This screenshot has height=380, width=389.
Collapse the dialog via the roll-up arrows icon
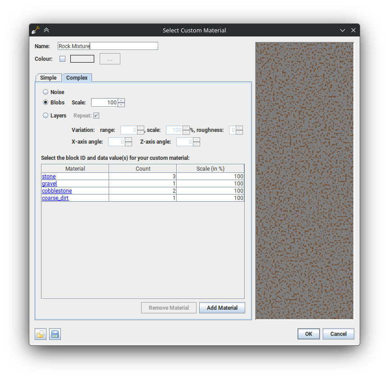[x=46, y=30]
